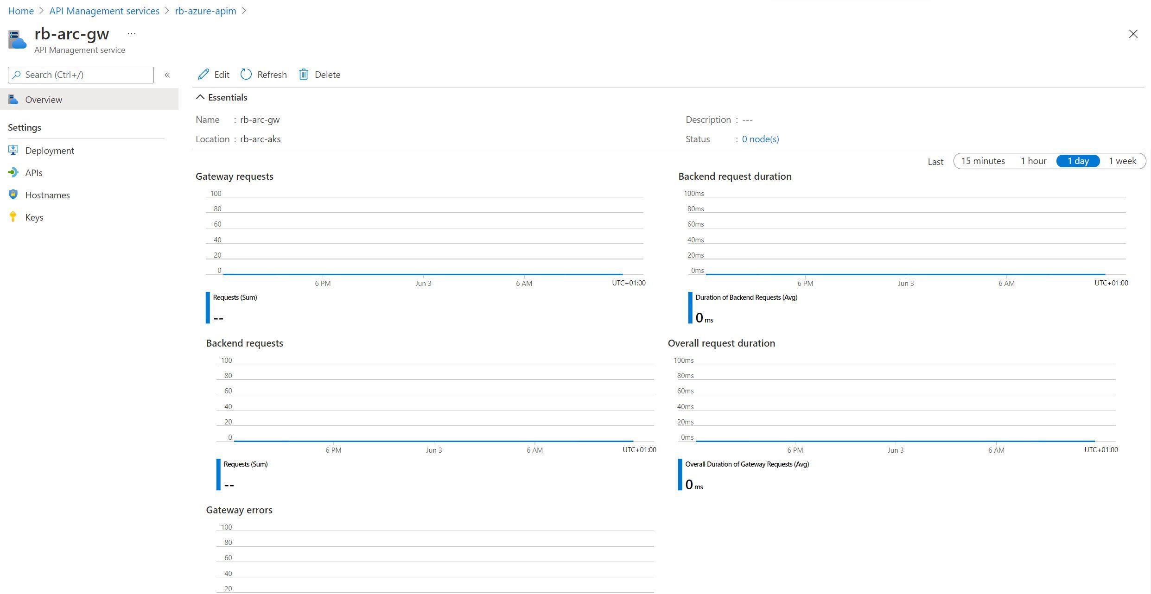
Task: Go to Home breadcrumb
Action: (21, 11)
